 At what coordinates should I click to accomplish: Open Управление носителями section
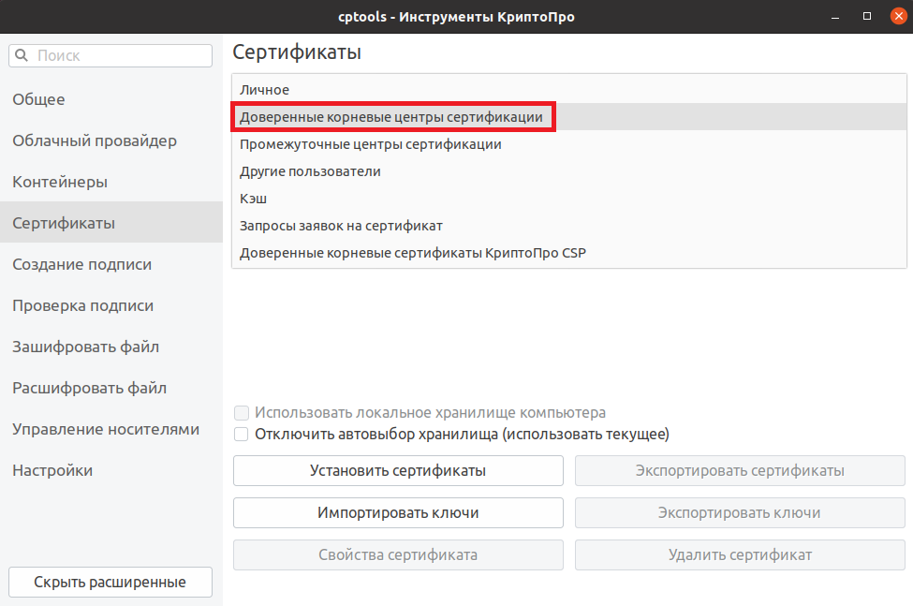tap(106, 429)
